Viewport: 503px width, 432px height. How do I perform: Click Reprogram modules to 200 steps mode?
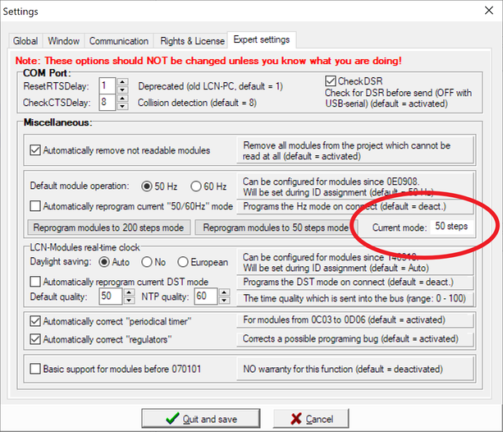pos(110,227)
